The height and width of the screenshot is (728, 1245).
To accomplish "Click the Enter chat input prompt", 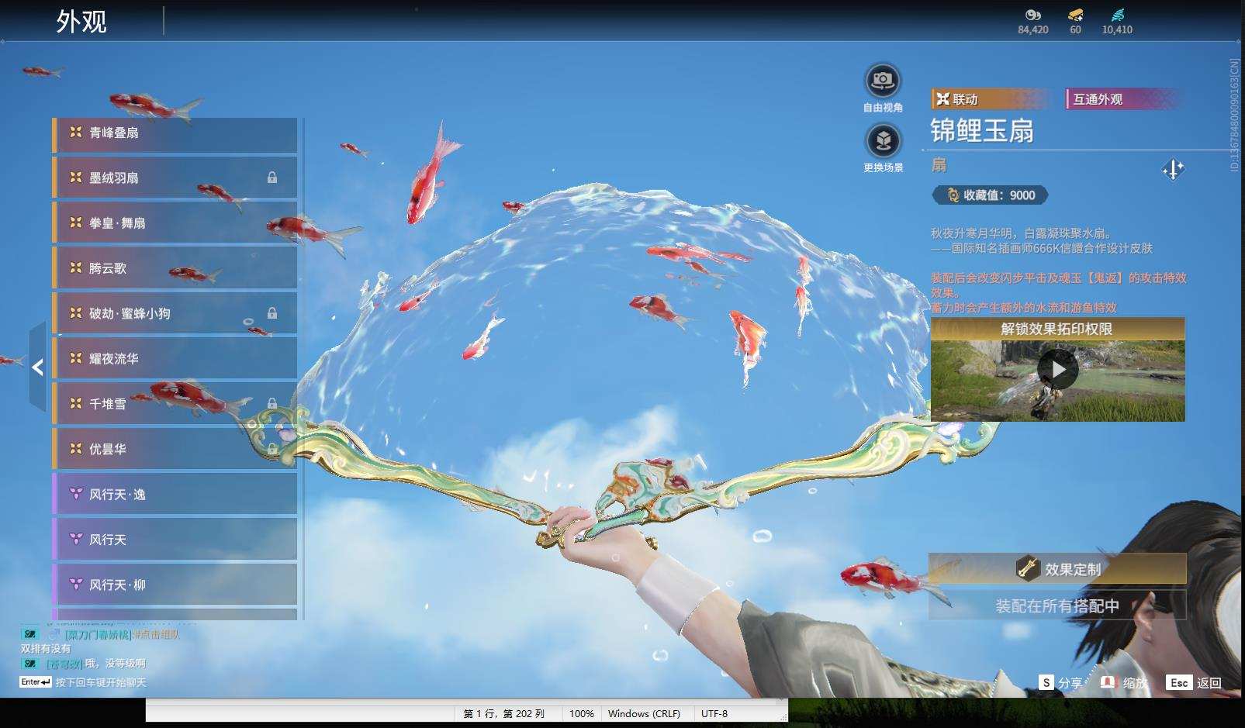I will click(x=83, y=682).
